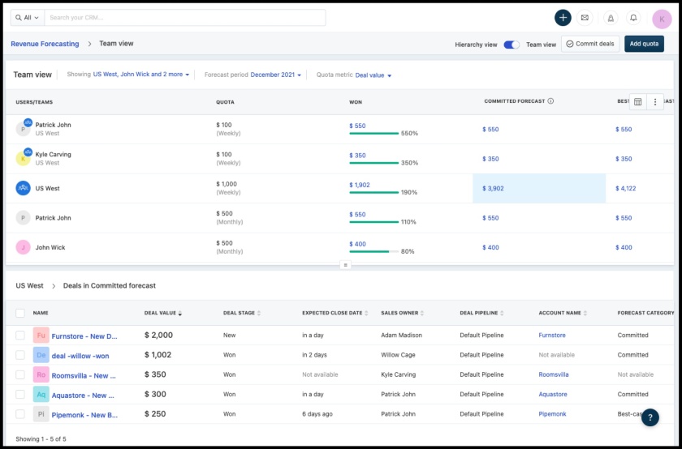Open the notifications bell
This screenshot has width=682, height=449.
[634, 18]
